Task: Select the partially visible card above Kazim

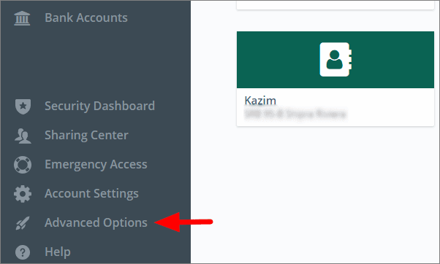Action: point(335,5)
